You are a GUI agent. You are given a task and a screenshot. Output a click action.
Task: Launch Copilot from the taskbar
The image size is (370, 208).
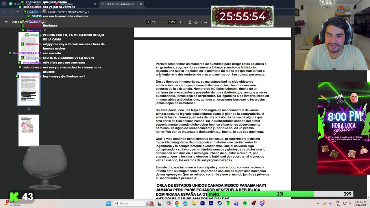169,203
